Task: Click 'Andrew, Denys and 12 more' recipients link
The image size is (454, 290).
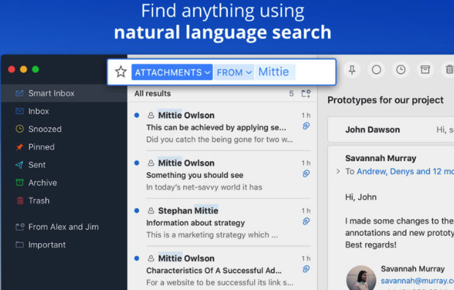Action: [x=405, y=171]
